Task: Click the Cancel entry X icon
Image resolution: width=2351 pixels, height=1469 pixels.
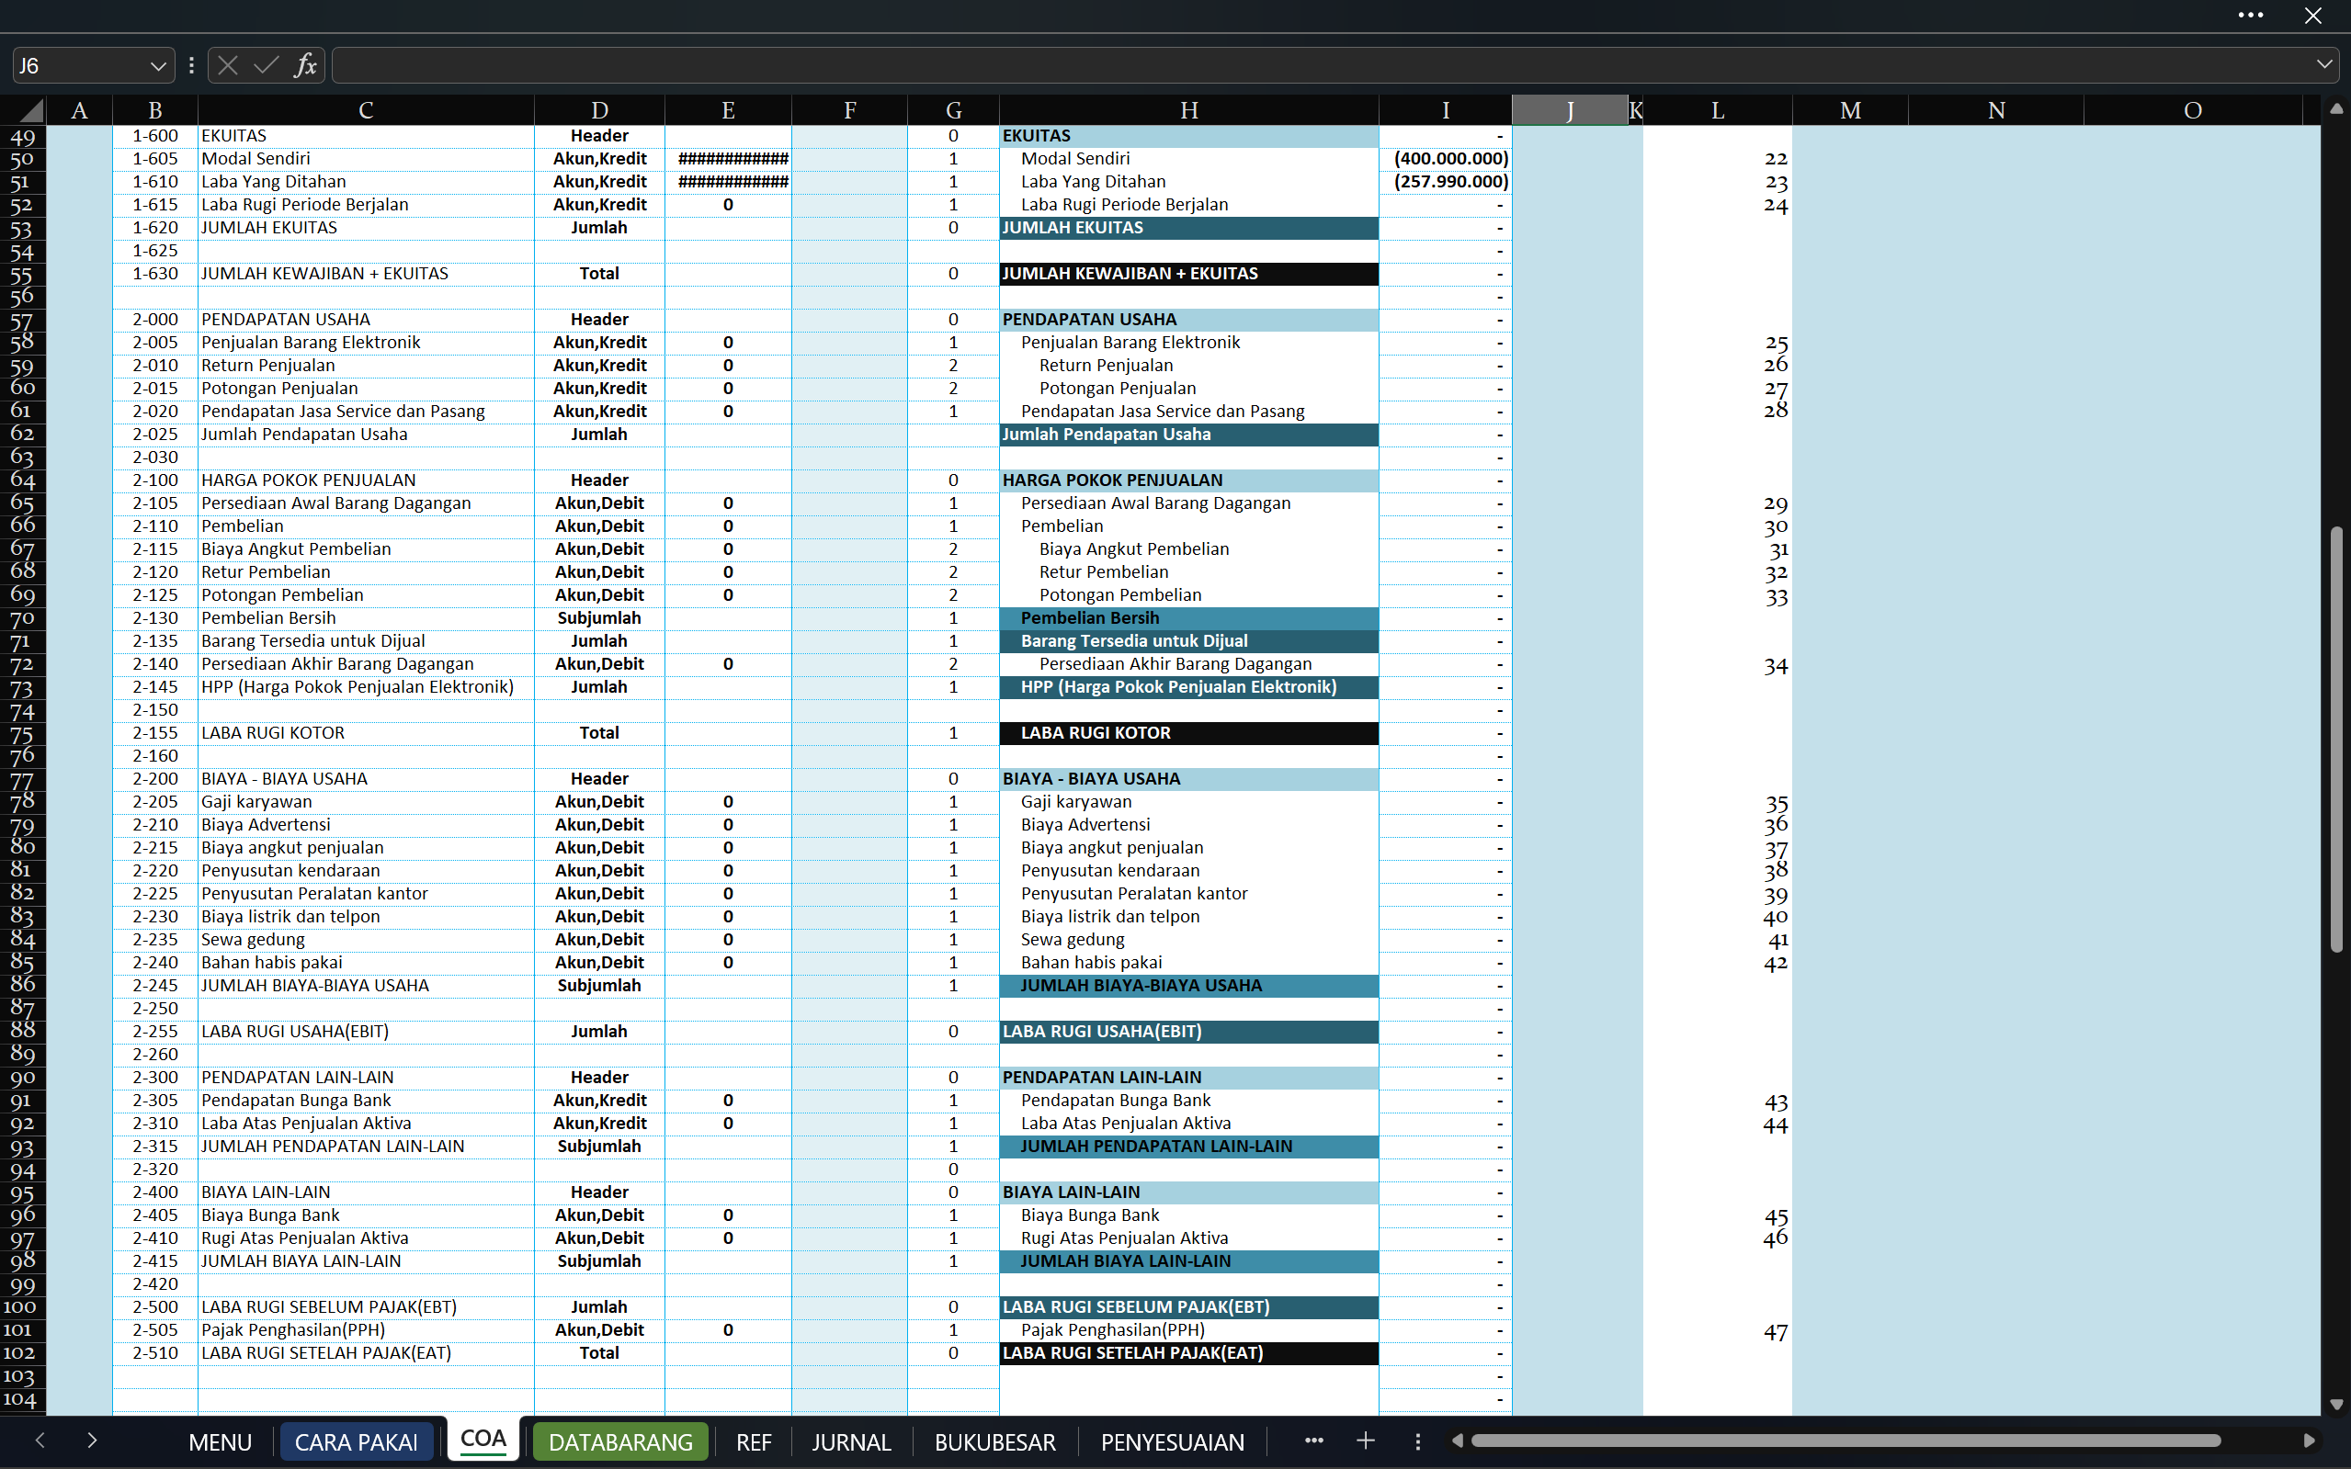Action: pos(227,65)
